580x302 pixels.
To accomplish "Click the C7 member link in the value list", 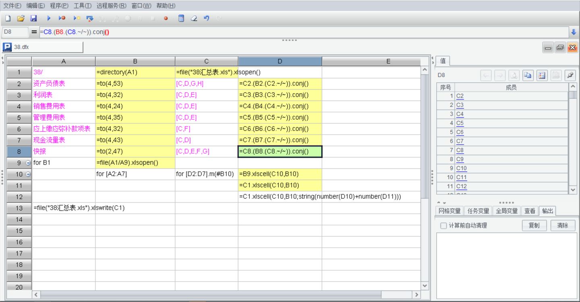I will click(460, 141).
